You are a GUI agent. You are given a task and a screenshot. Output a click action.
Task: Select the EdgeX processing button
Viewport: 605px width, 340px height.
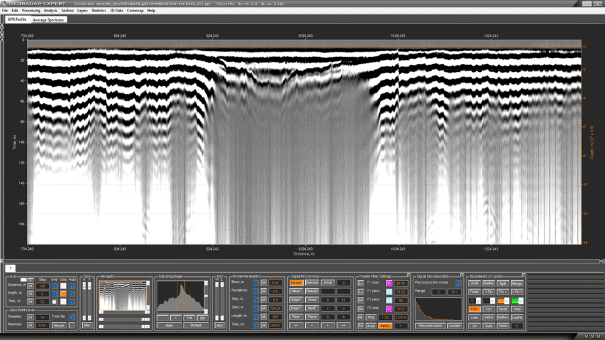point(296,300)
